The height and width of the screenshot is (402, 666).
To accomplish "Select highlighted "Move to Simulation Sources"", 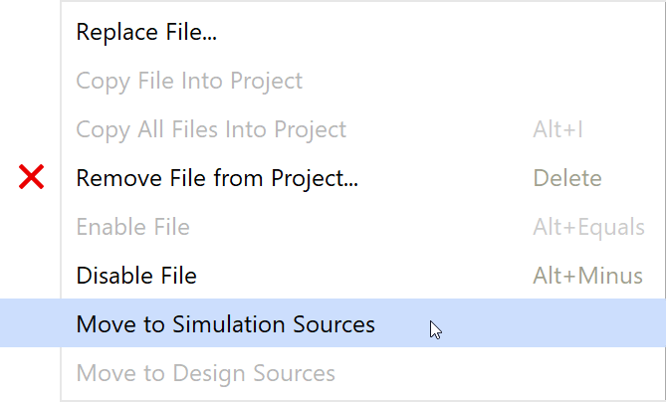I will pos(225,324).
